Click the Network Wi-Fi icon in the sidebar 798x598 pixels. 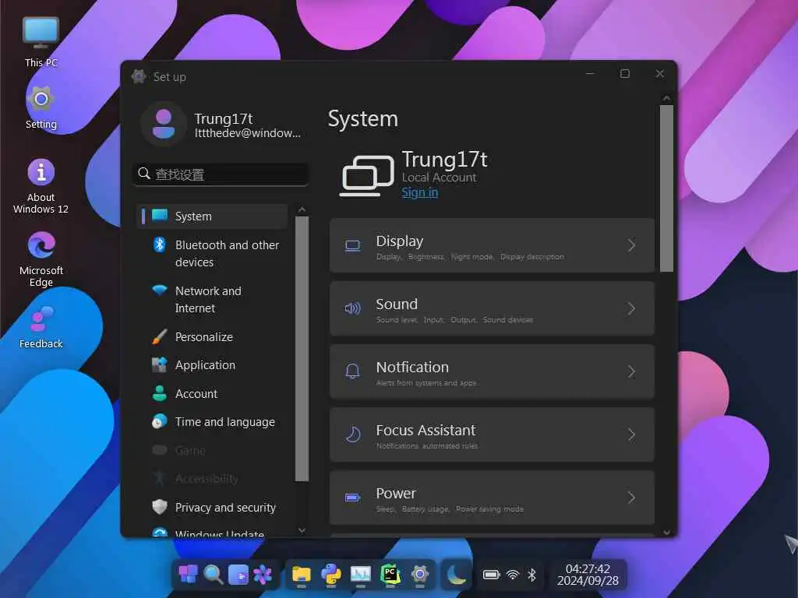159,290
